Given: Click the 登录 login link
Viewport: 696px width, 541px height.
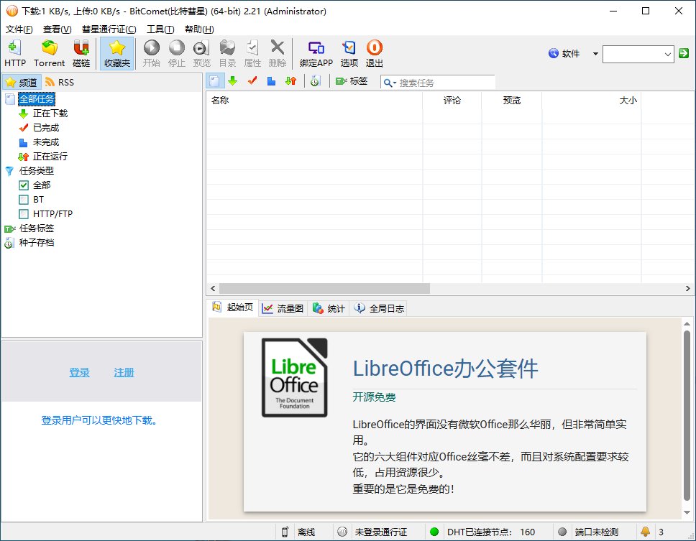Looking at the screenshot, I should click(80, 372).
